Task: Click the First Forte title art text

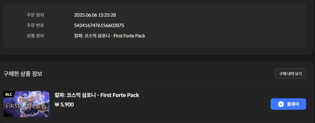Action: click(27, 106)
